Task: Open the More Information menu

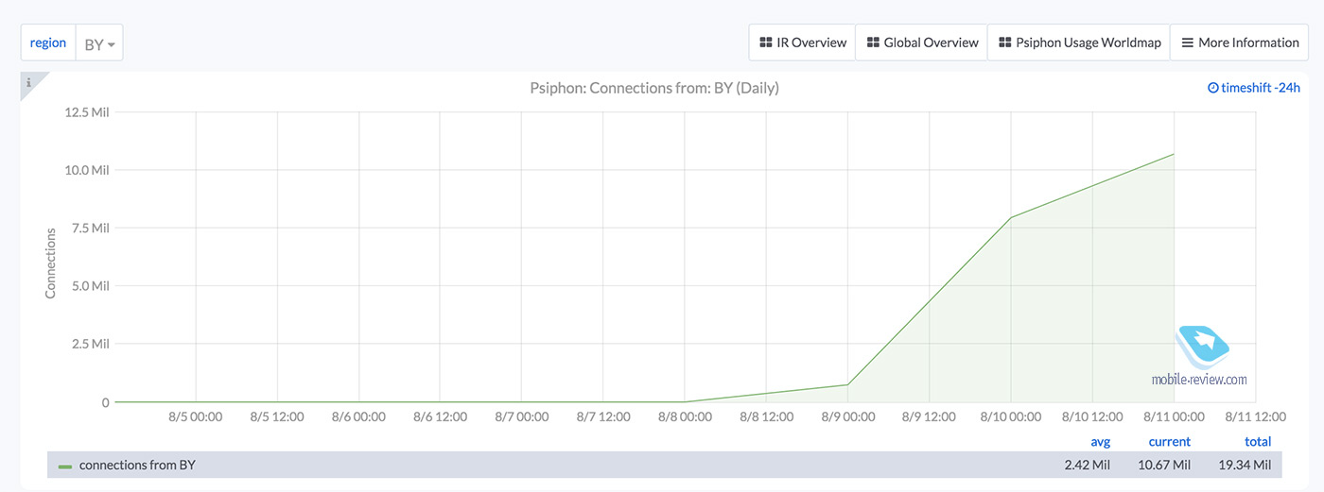Action: click(1240, 42)
